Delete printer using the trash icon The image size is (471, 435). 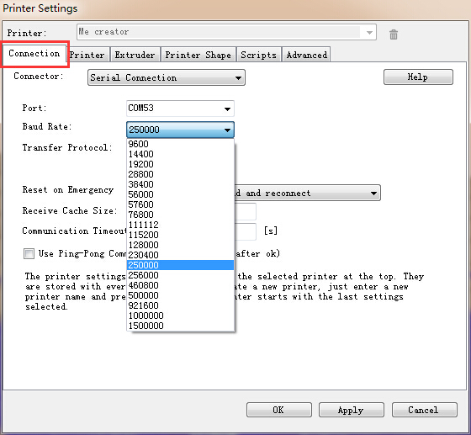394,34
